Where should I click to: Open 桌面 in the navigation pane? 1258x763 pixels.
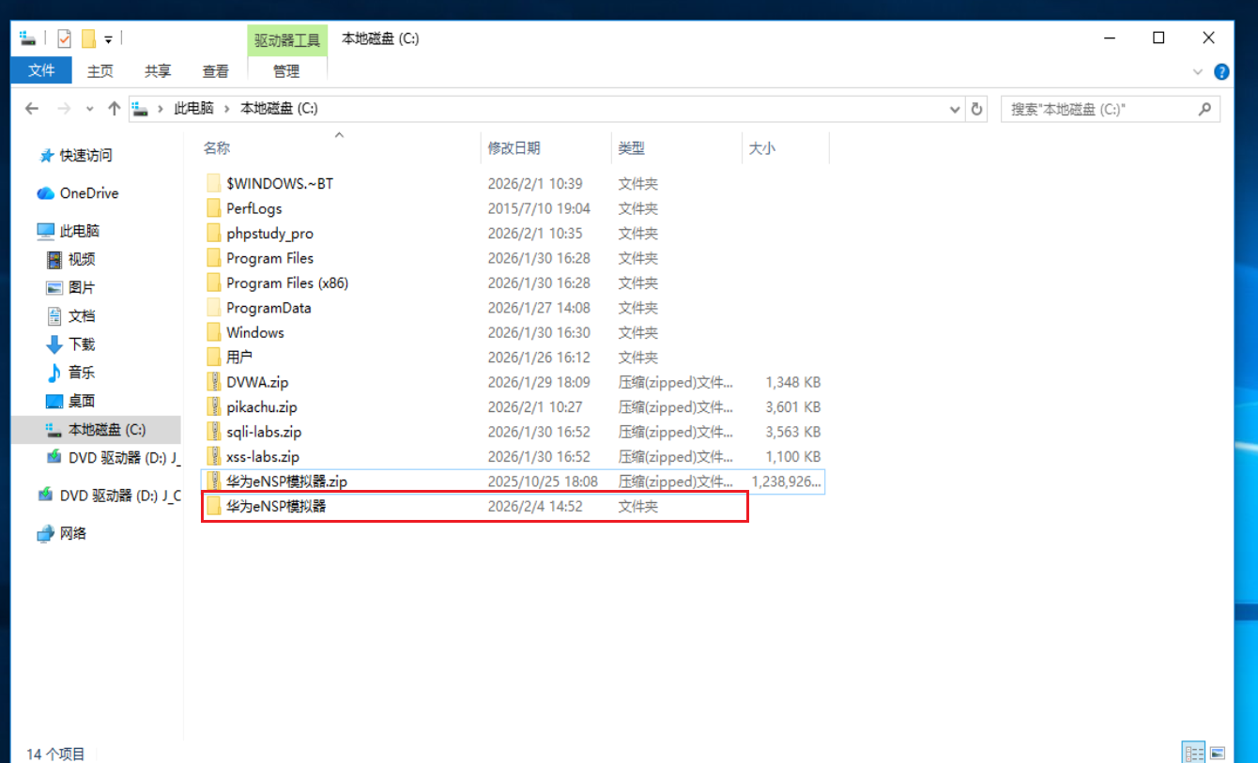tap(70, 400)
